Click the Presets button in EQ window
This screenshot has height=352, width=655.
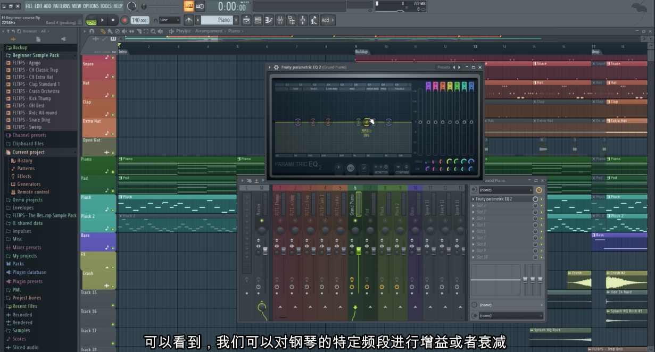coord(443,68)
